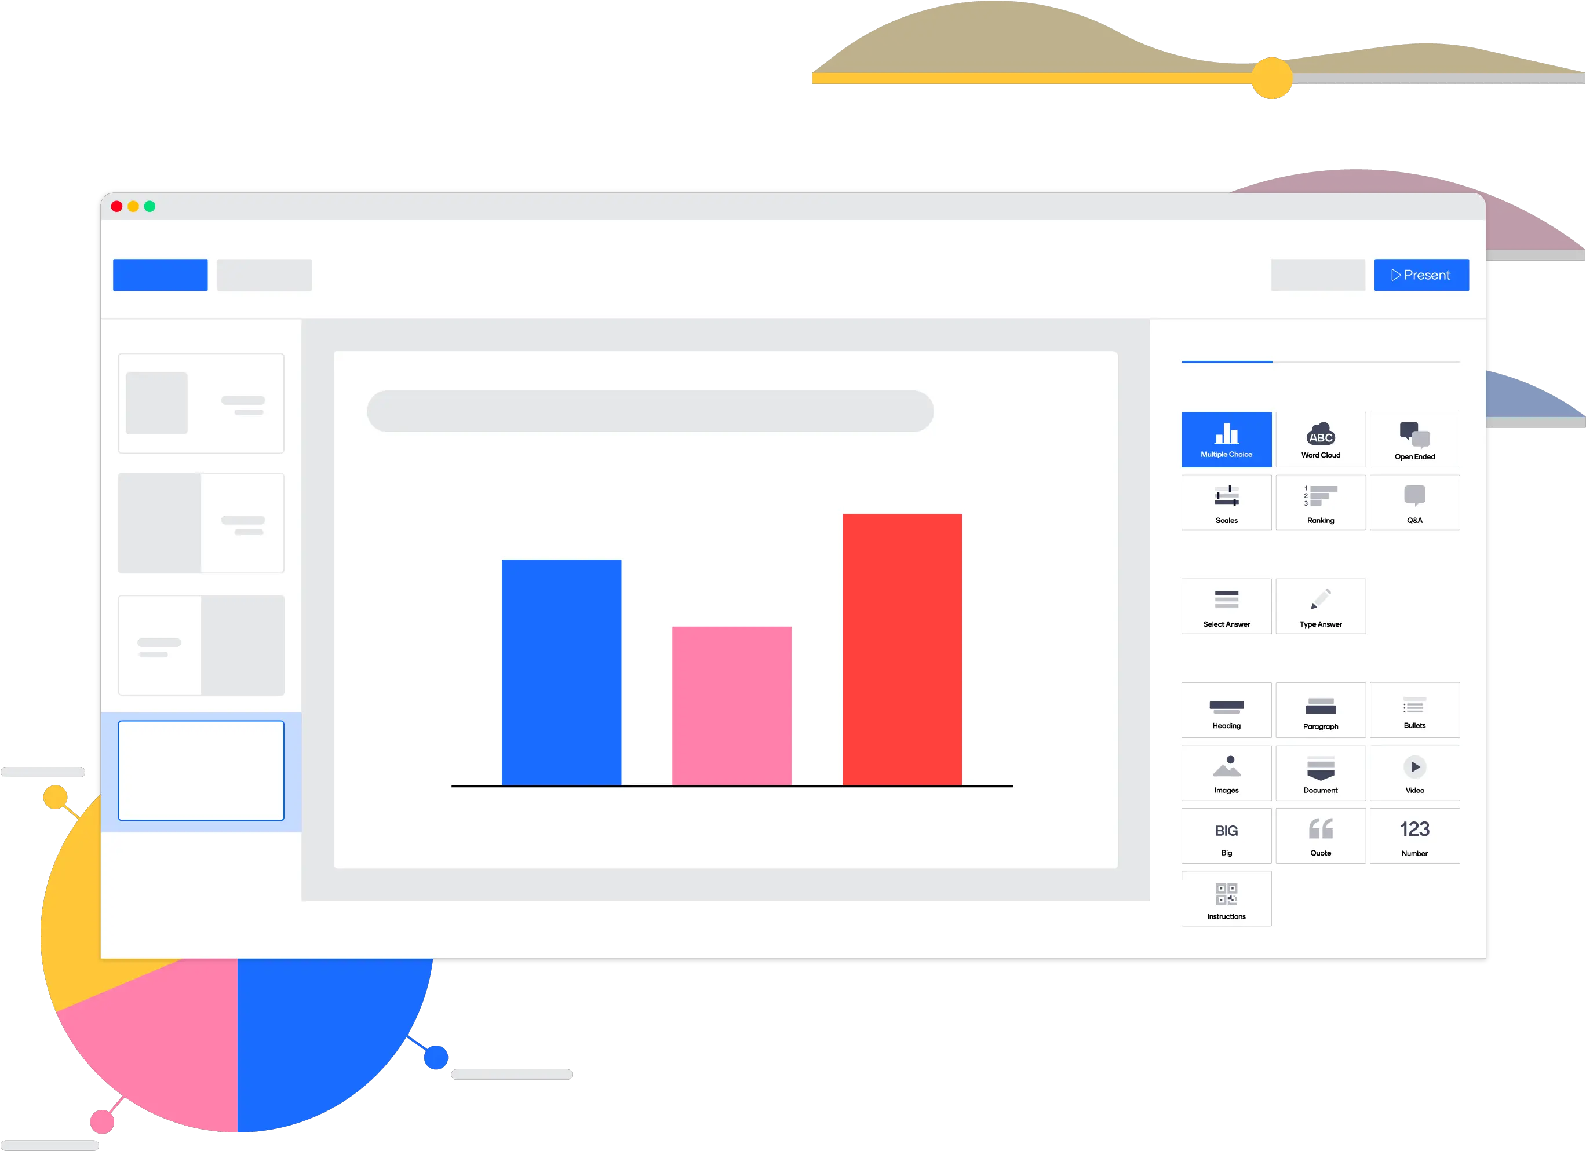Select the Multiple Choice question type
Screen dimensions: 1586x1151
(1228, 440)
